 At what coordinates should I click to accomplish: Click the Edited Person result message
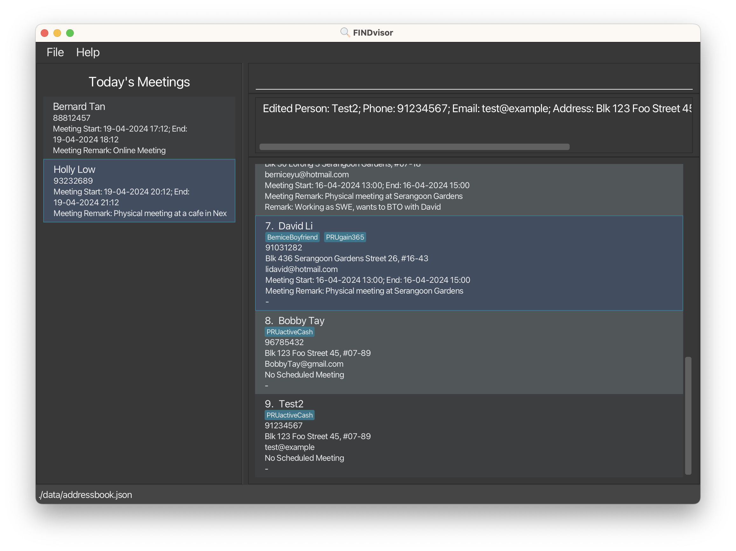coord(476,109)
